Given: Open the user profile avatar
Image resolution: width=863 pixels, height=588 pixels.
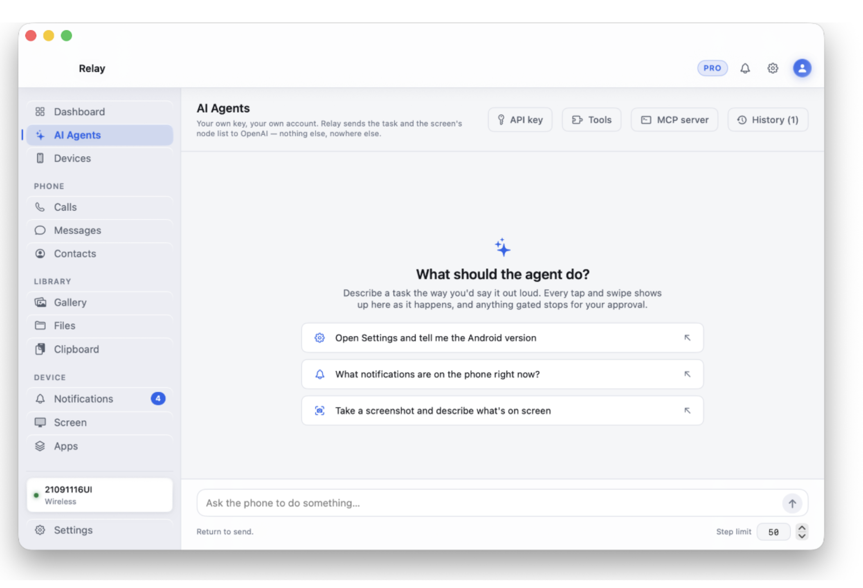Looking at the screenshot, I should click(802, 68).
